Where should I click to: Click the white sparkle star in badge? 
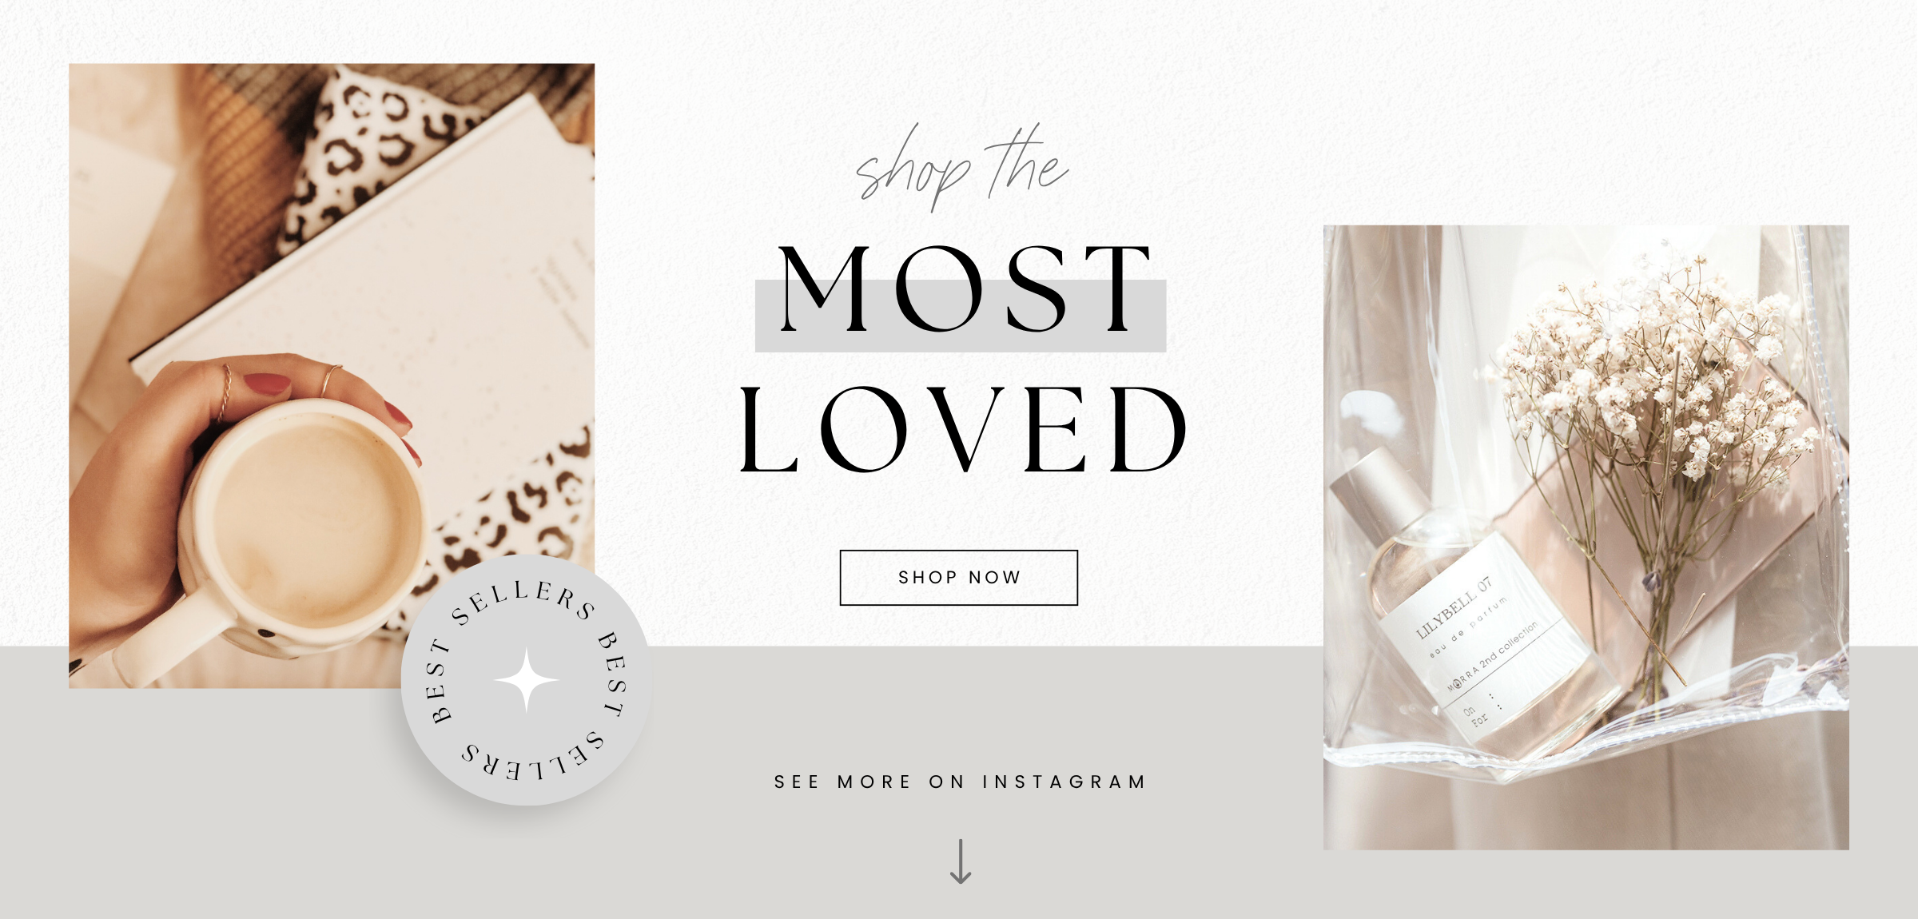pyautogui.click(x=526, y=680)
